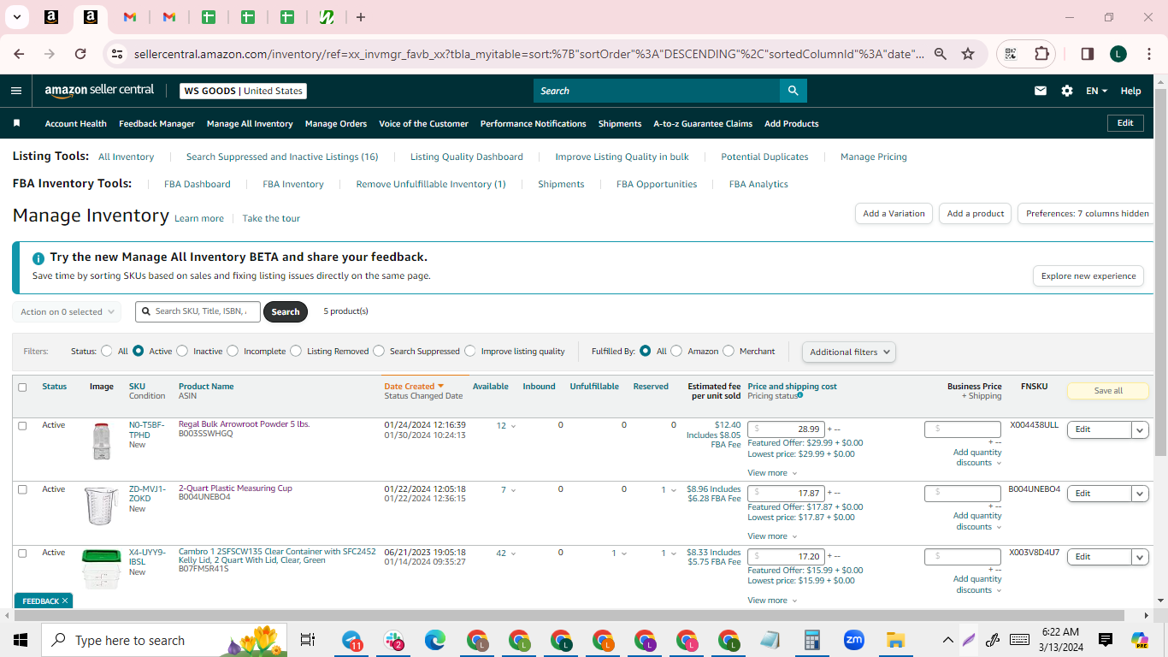Select the Incomplete status radio button

click(233, 351)
